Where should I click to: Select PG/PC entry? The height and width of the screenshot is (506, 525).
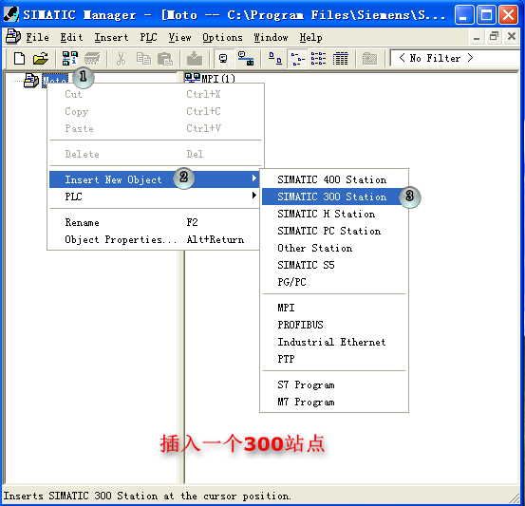tap(334, 282)
